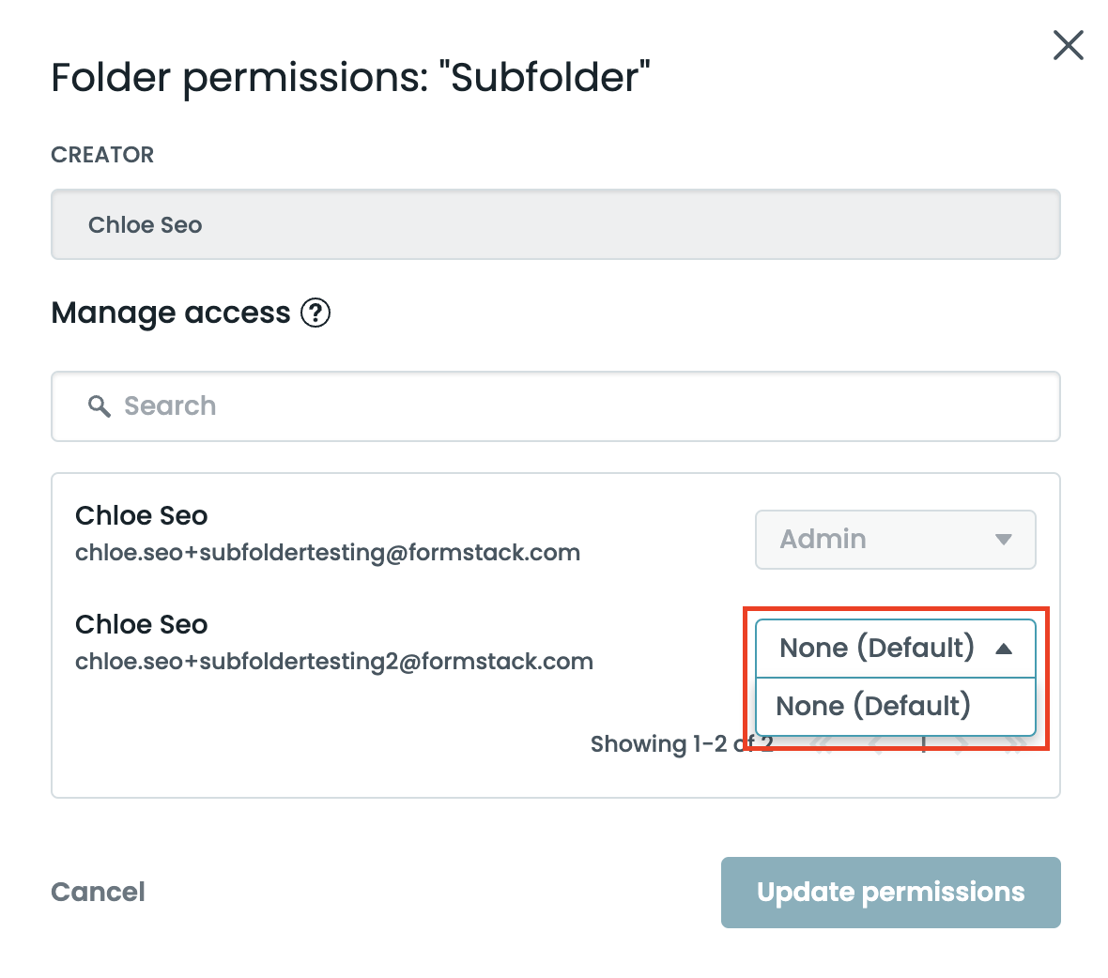Click the CREATOR field label
The image size is (1108, 978).
tap(102, 155)
